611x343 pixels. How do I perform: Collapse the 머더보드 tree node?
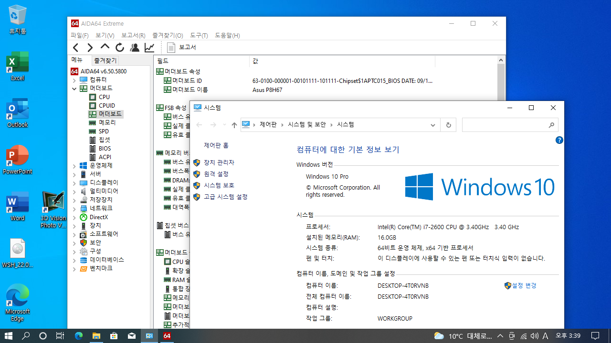[74, 88]
